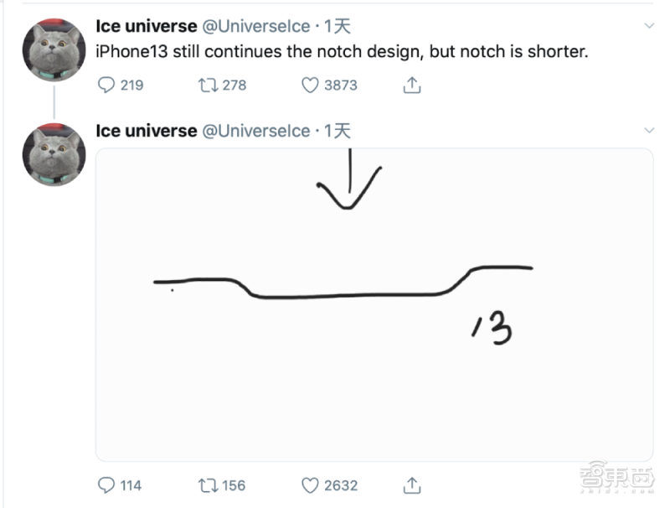Open the hand-drawn notch sketch image
Viewport: 670px width, 508px height.
click(x=374, y=304)
